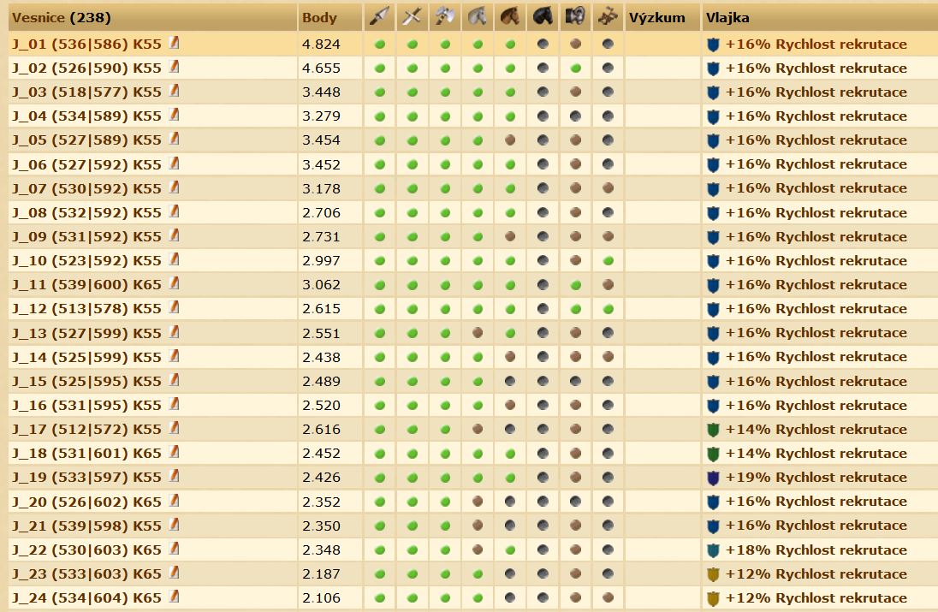The height and width of the screenshot is (612, 938).
Task: Select the points value 2.616
Action: pyautogui.click(x=321, y=430)
